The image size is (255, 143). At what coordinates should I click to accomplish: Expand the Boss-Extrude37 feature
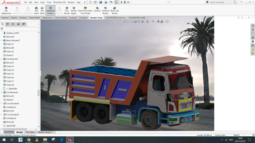coord(1,40)
